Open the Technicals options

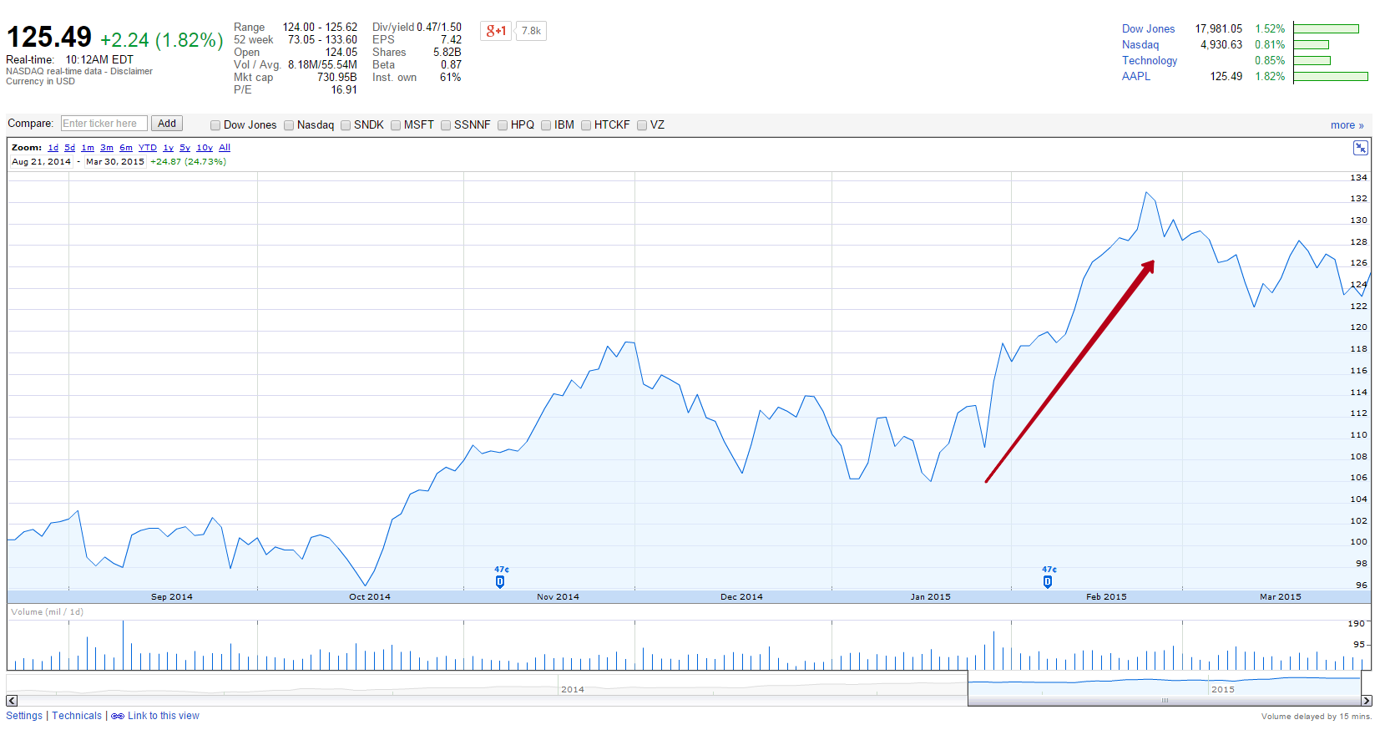point(77,716)
